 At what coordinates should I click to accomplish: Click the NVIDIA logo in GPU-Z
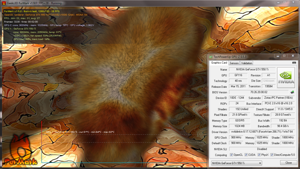tap(286, 78)
